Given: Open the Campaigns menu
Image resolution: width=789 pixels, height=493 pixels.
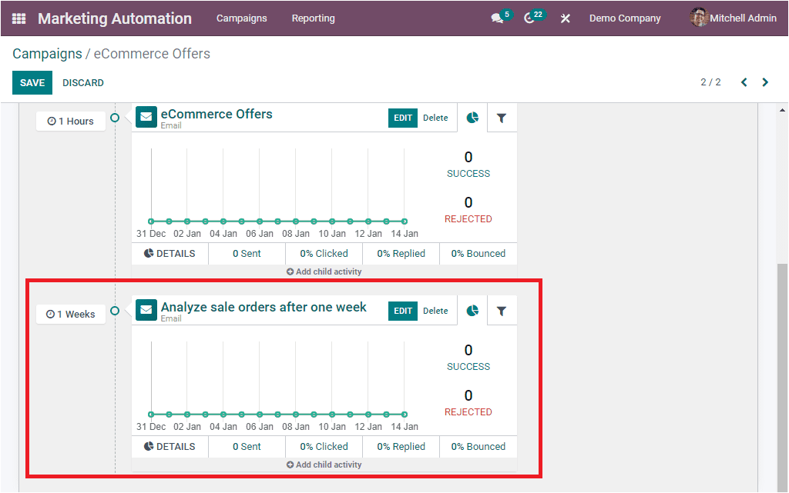Looking at the screenshot, I should [x=241, y=18].
